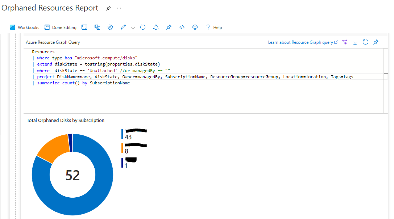Screen dimensions: 394x219
Task: Pin the Orphaned Resources Report title
Action: 108,8
